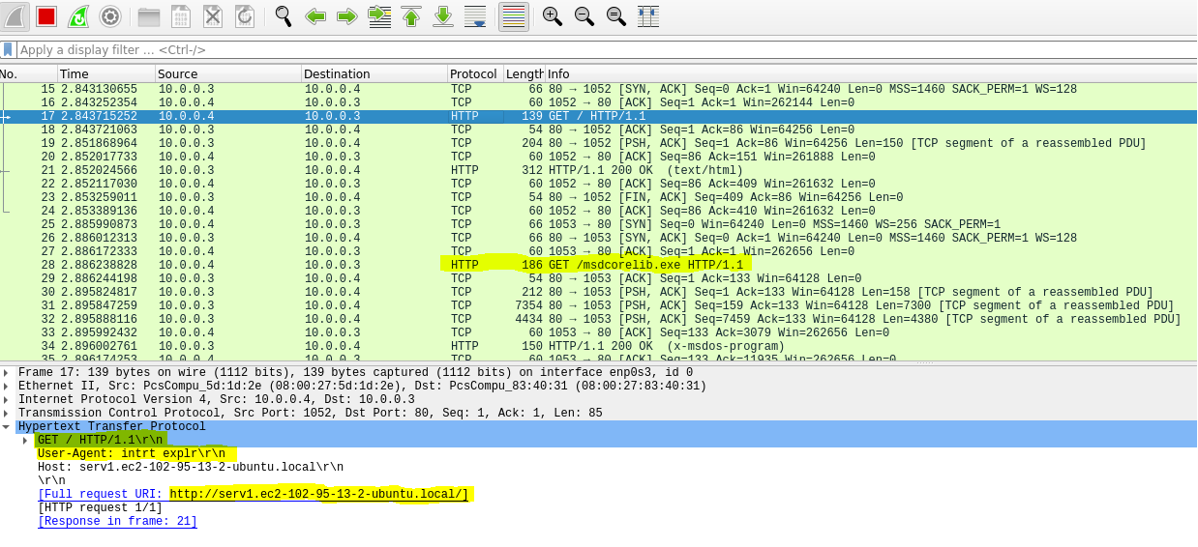Image resolution: width=1198 pixels, height=547 pixels.
Task: Select packet 25 SYN 1053 → 80
Action: [x=598, y=224]
